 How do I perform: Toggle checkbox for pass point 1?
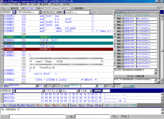coord(115,19)
